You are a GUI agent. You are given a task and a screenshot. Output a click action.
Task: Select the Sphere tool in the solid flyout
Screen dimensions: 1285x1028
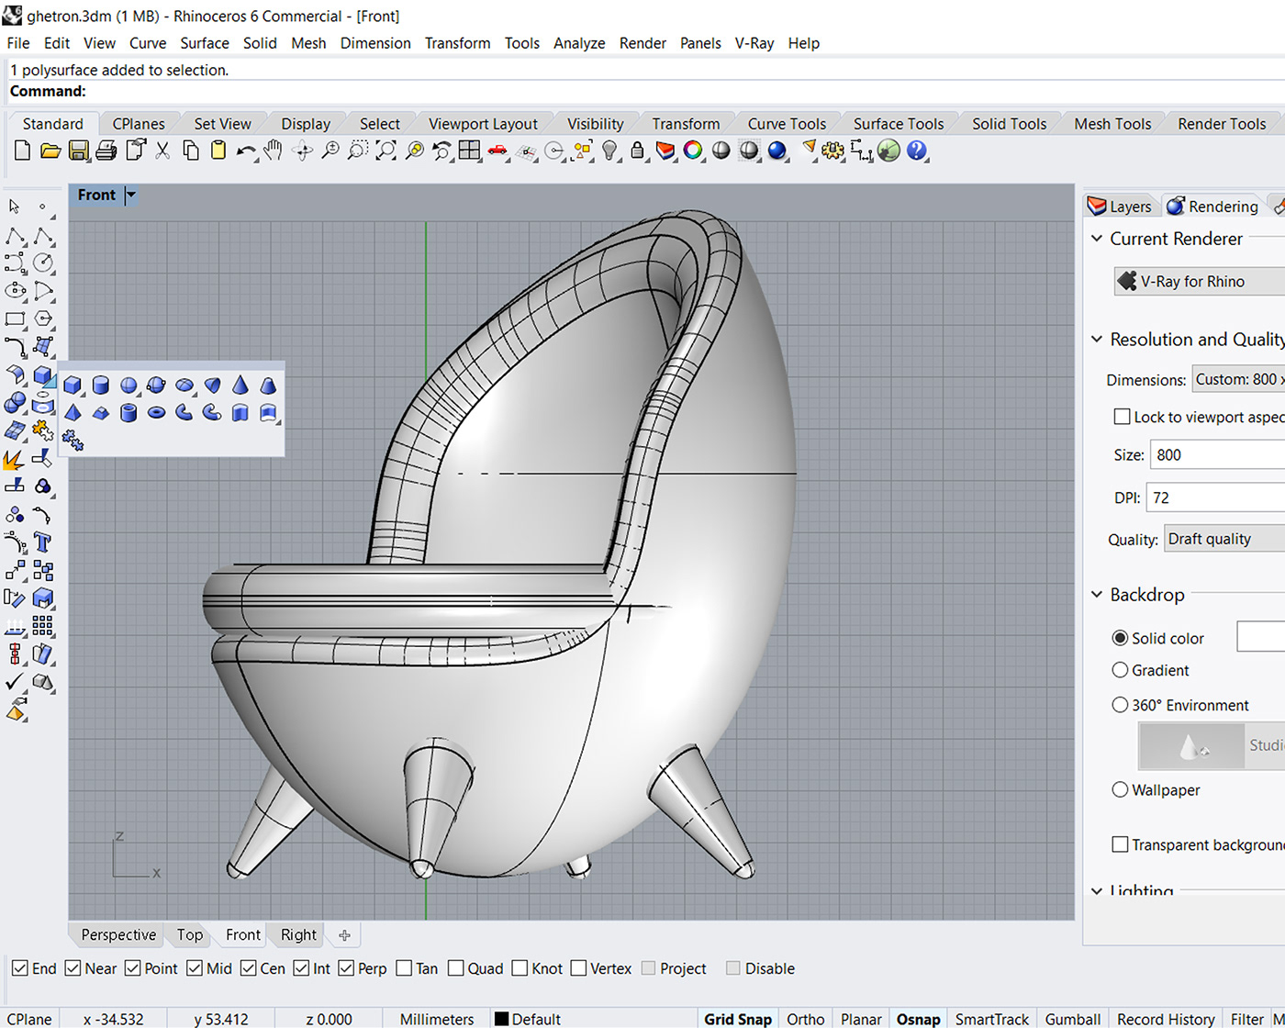[128, 385]
